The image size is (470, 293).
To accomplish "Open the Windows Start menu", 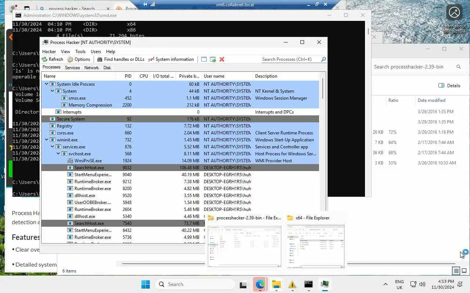I will coord(145,284).
